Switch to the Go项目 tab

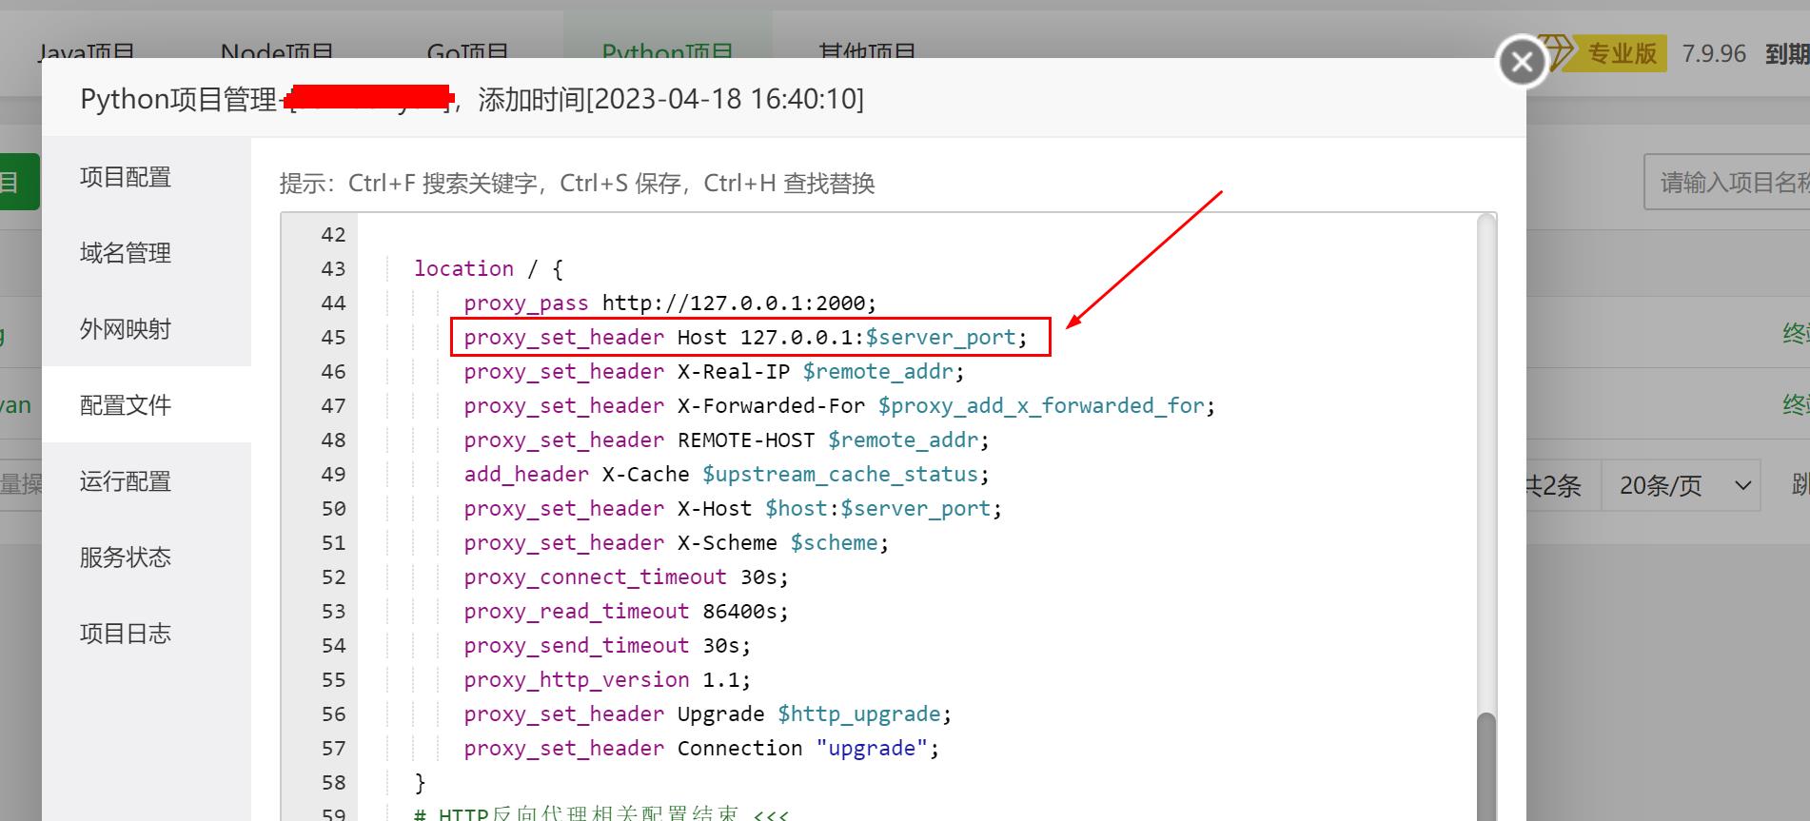467,51
